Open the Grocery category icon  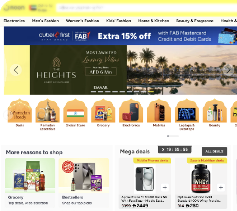pyautogui.click(x=103, y=111)
